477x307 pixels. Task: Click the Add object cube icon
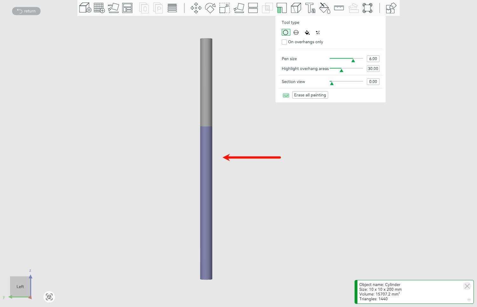coord(85,8)
